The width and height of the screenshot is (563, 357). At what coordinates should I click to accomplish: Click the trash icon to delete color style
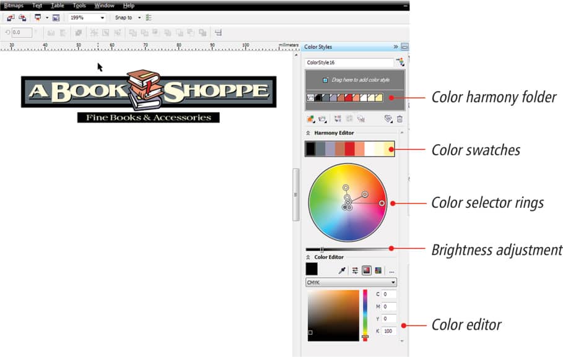[x=399, y=119]
